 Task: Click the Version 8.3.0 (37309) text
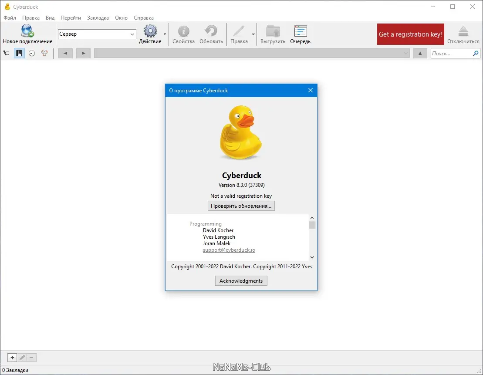[x=241, y=185]
